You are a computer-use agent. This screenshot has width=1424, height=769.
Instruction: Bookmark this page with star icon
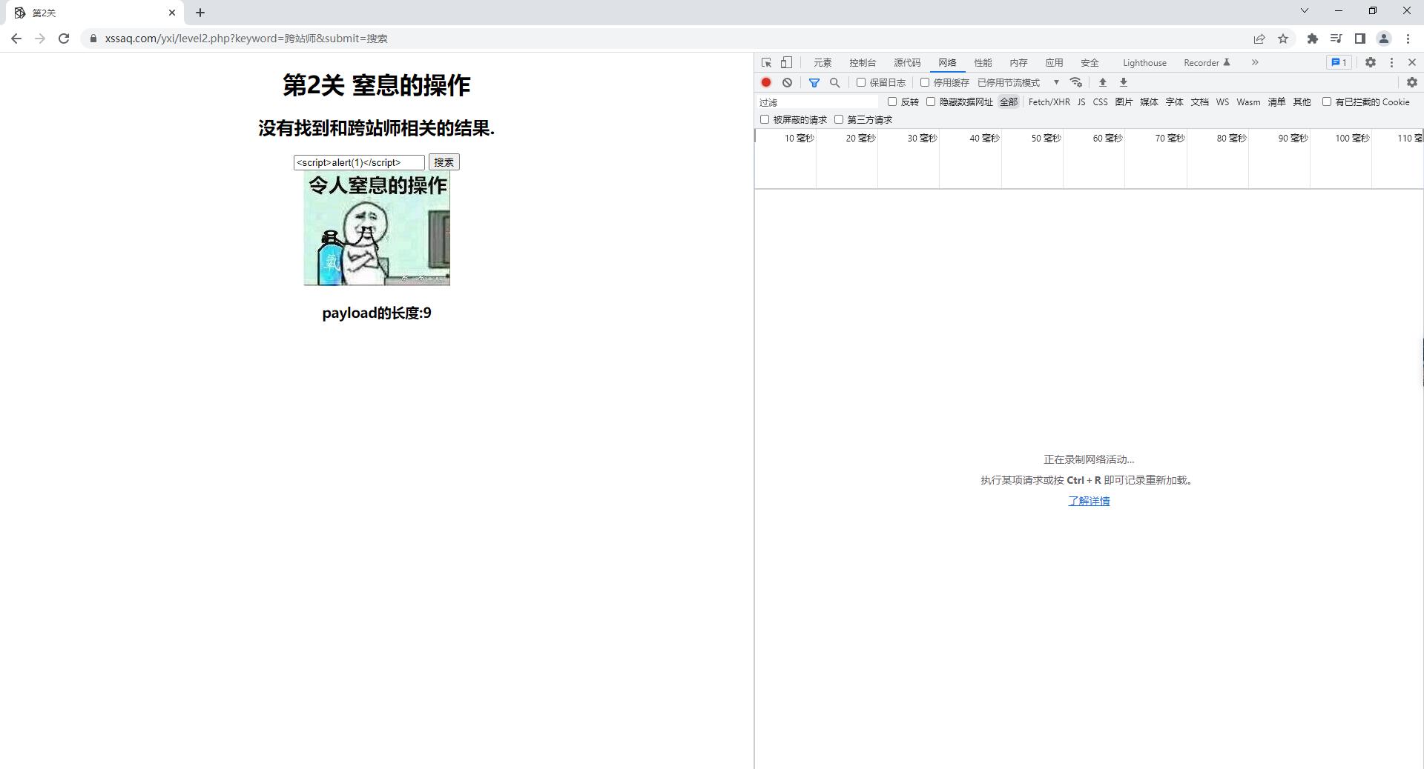[x=1283, y=39]
